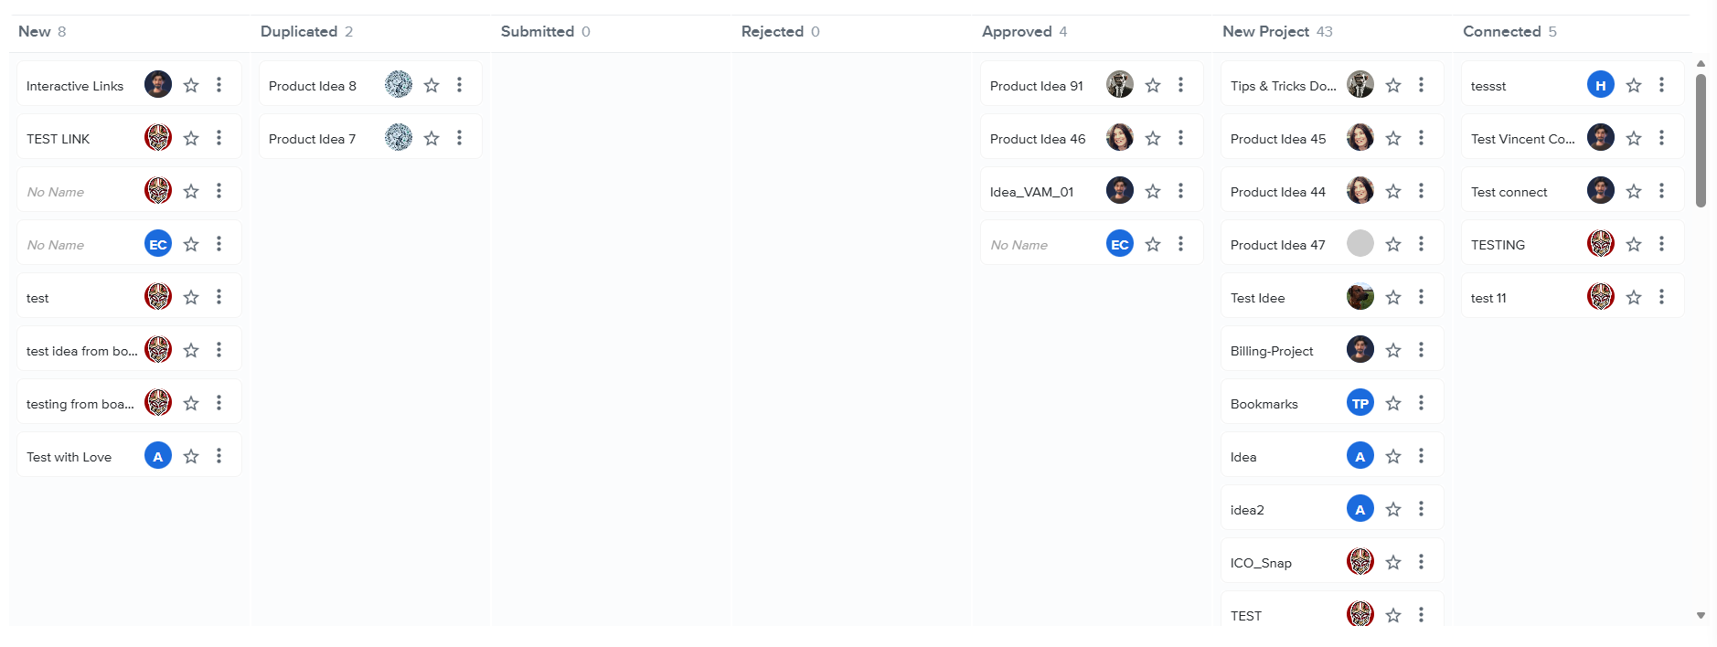1717x647 pixels.
Task: Expand options menu for Idea_VAM_01 card
Action: (1180, 191)
